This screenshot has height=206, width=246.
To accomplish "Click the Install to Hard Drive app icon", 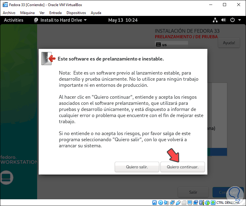I will click(36, 20).
